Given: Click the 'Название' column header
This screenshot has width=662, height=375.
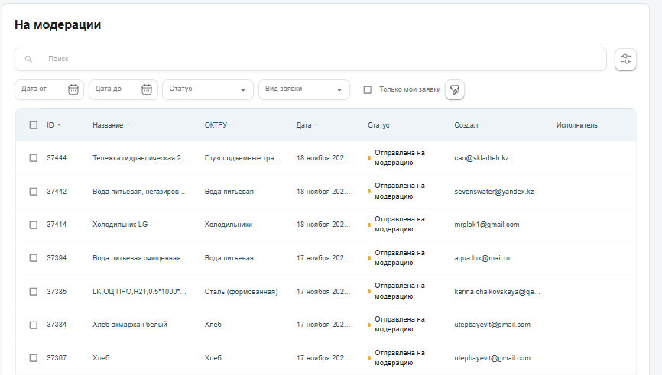Looking at the screenshot, I should (x=108, y=125).
